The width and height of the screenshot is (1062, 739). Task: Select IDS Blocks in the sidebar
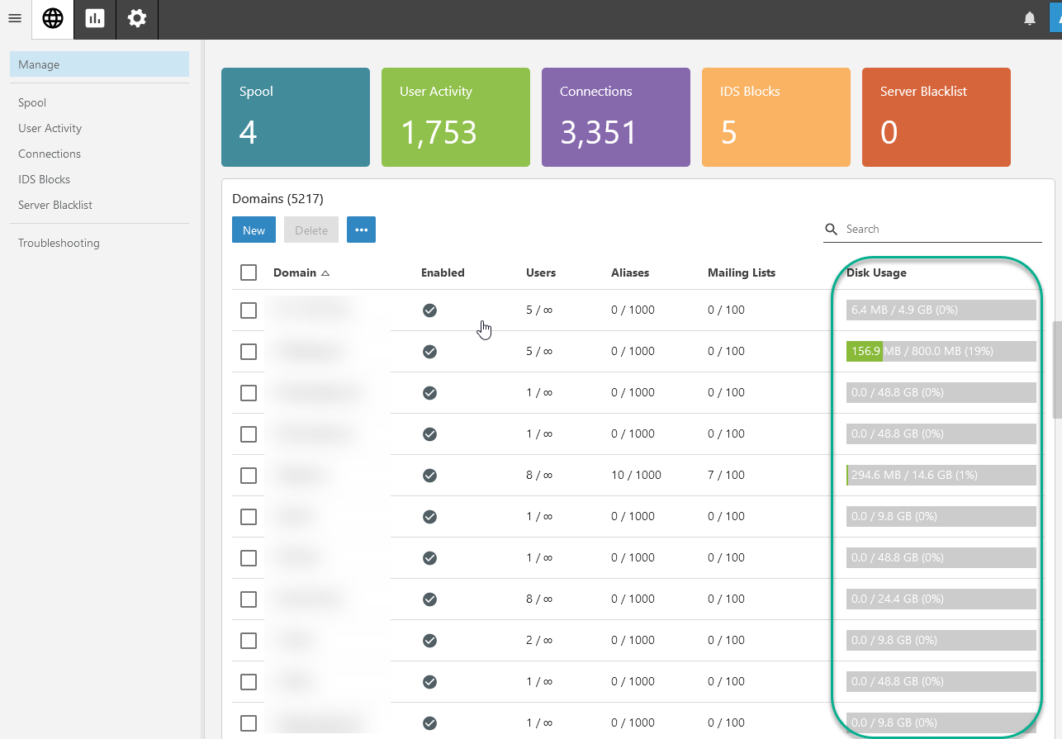44,179
